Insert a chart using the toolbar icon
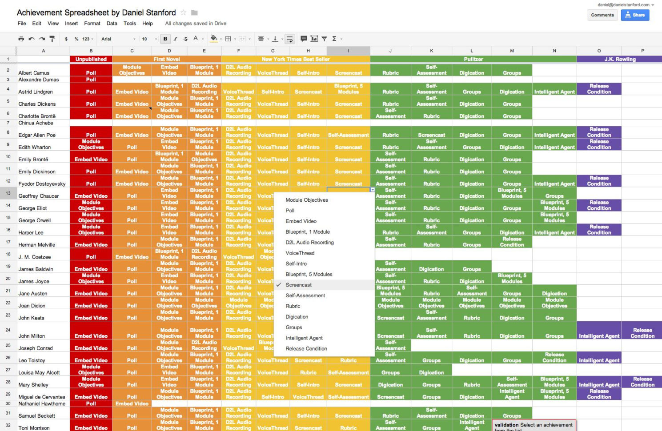 314,39
